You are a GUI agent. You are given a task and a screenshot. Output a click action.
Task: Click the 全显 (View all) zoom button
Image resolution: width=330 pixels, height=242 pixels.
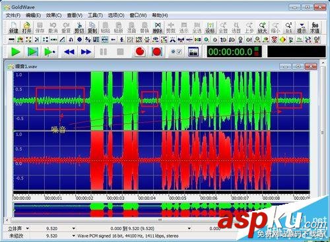(x=223, y=28)
